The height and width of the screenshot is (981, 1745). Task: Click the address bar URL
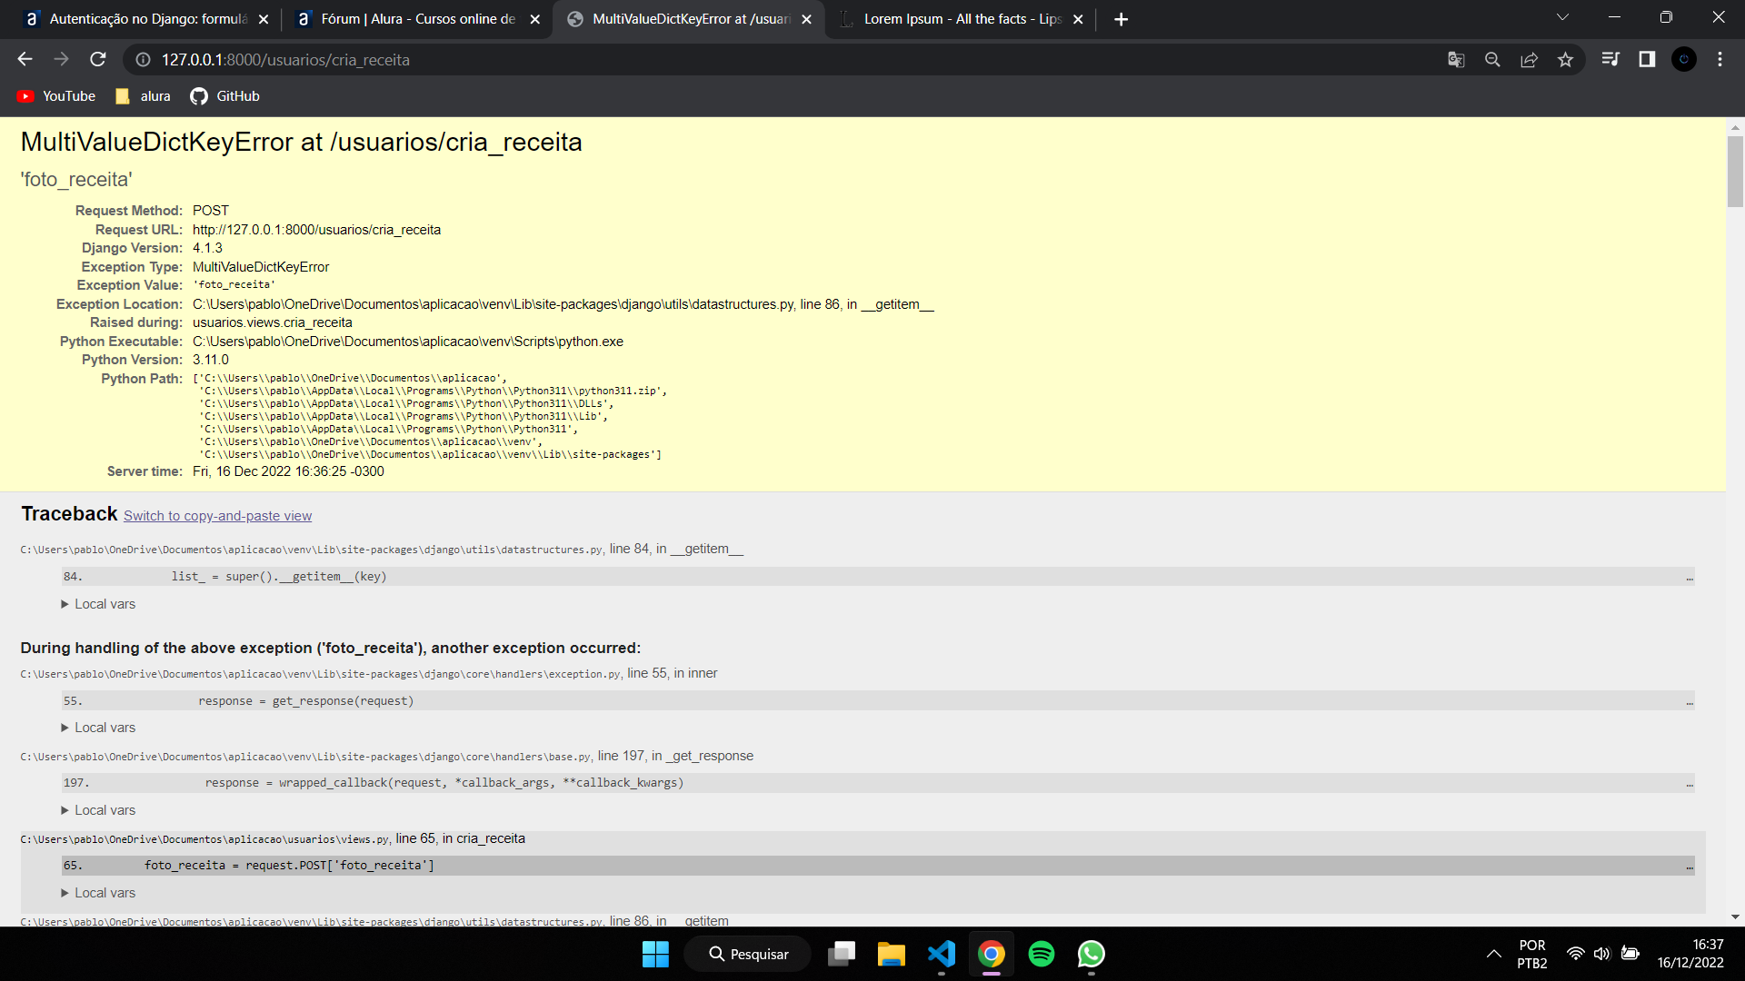285,60
